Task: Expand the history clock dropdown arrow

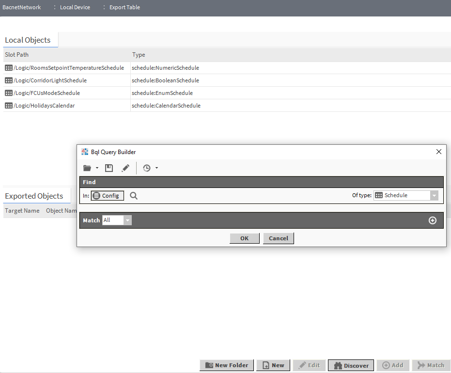Action: 156,168
